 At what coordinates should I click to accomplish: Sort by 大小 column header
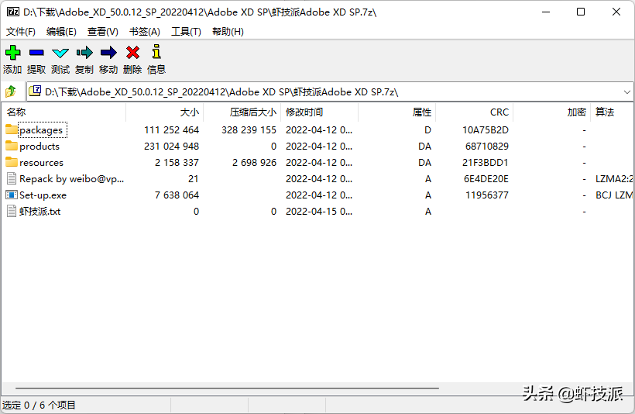pos(164,112)
